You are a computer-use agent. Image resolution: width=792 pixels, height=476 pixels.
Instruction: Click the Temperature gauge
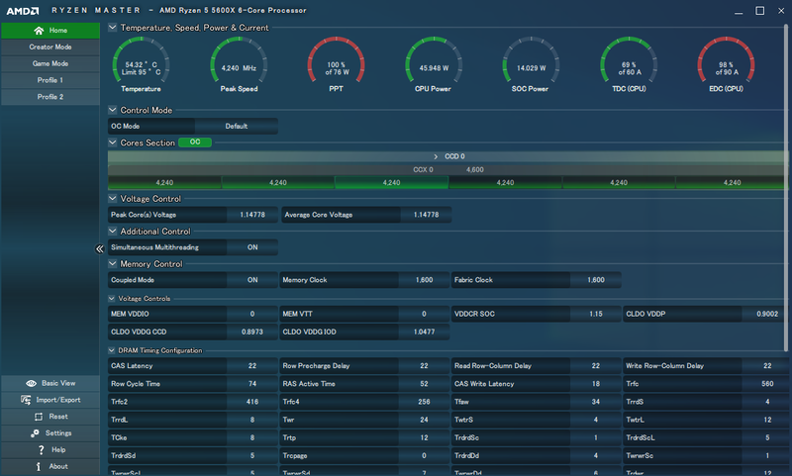[141, 64]
